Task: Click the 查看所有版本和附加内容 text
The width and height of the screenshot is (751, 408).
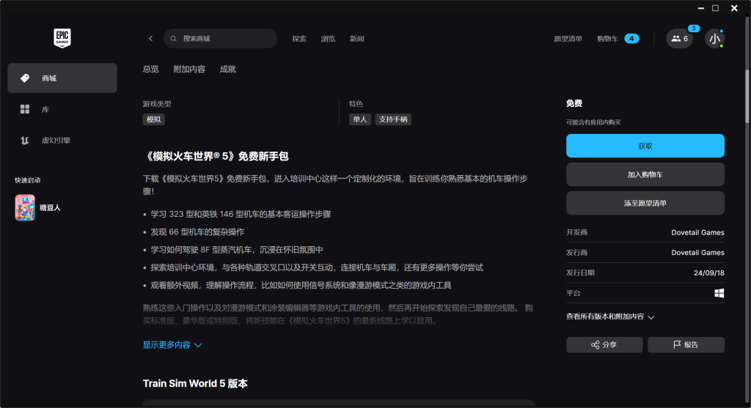Action: (605, 316)
